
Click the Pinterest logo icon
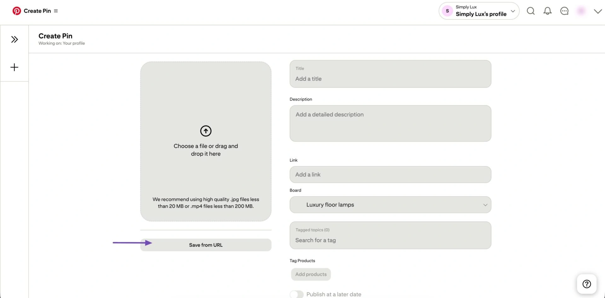pyautogui.click(x=16, y=11)
